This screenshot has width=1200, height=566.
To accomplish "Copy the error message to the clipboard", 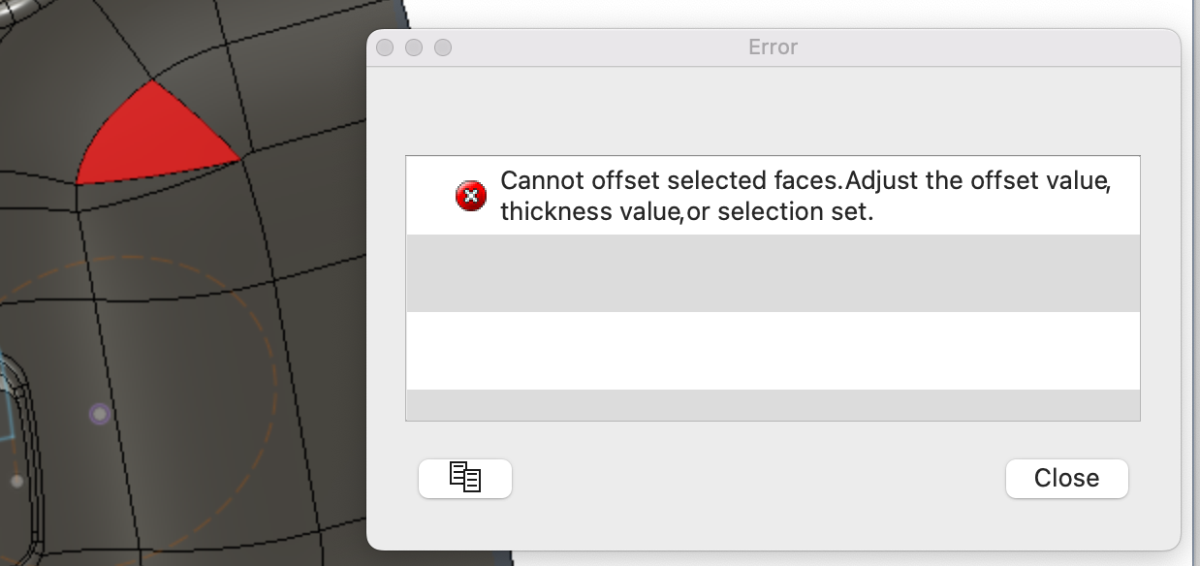I will (465, 478).
